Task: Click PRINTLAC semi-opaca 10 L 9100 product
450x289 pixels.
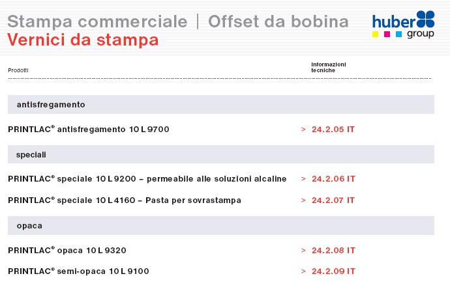Action: 79,271
